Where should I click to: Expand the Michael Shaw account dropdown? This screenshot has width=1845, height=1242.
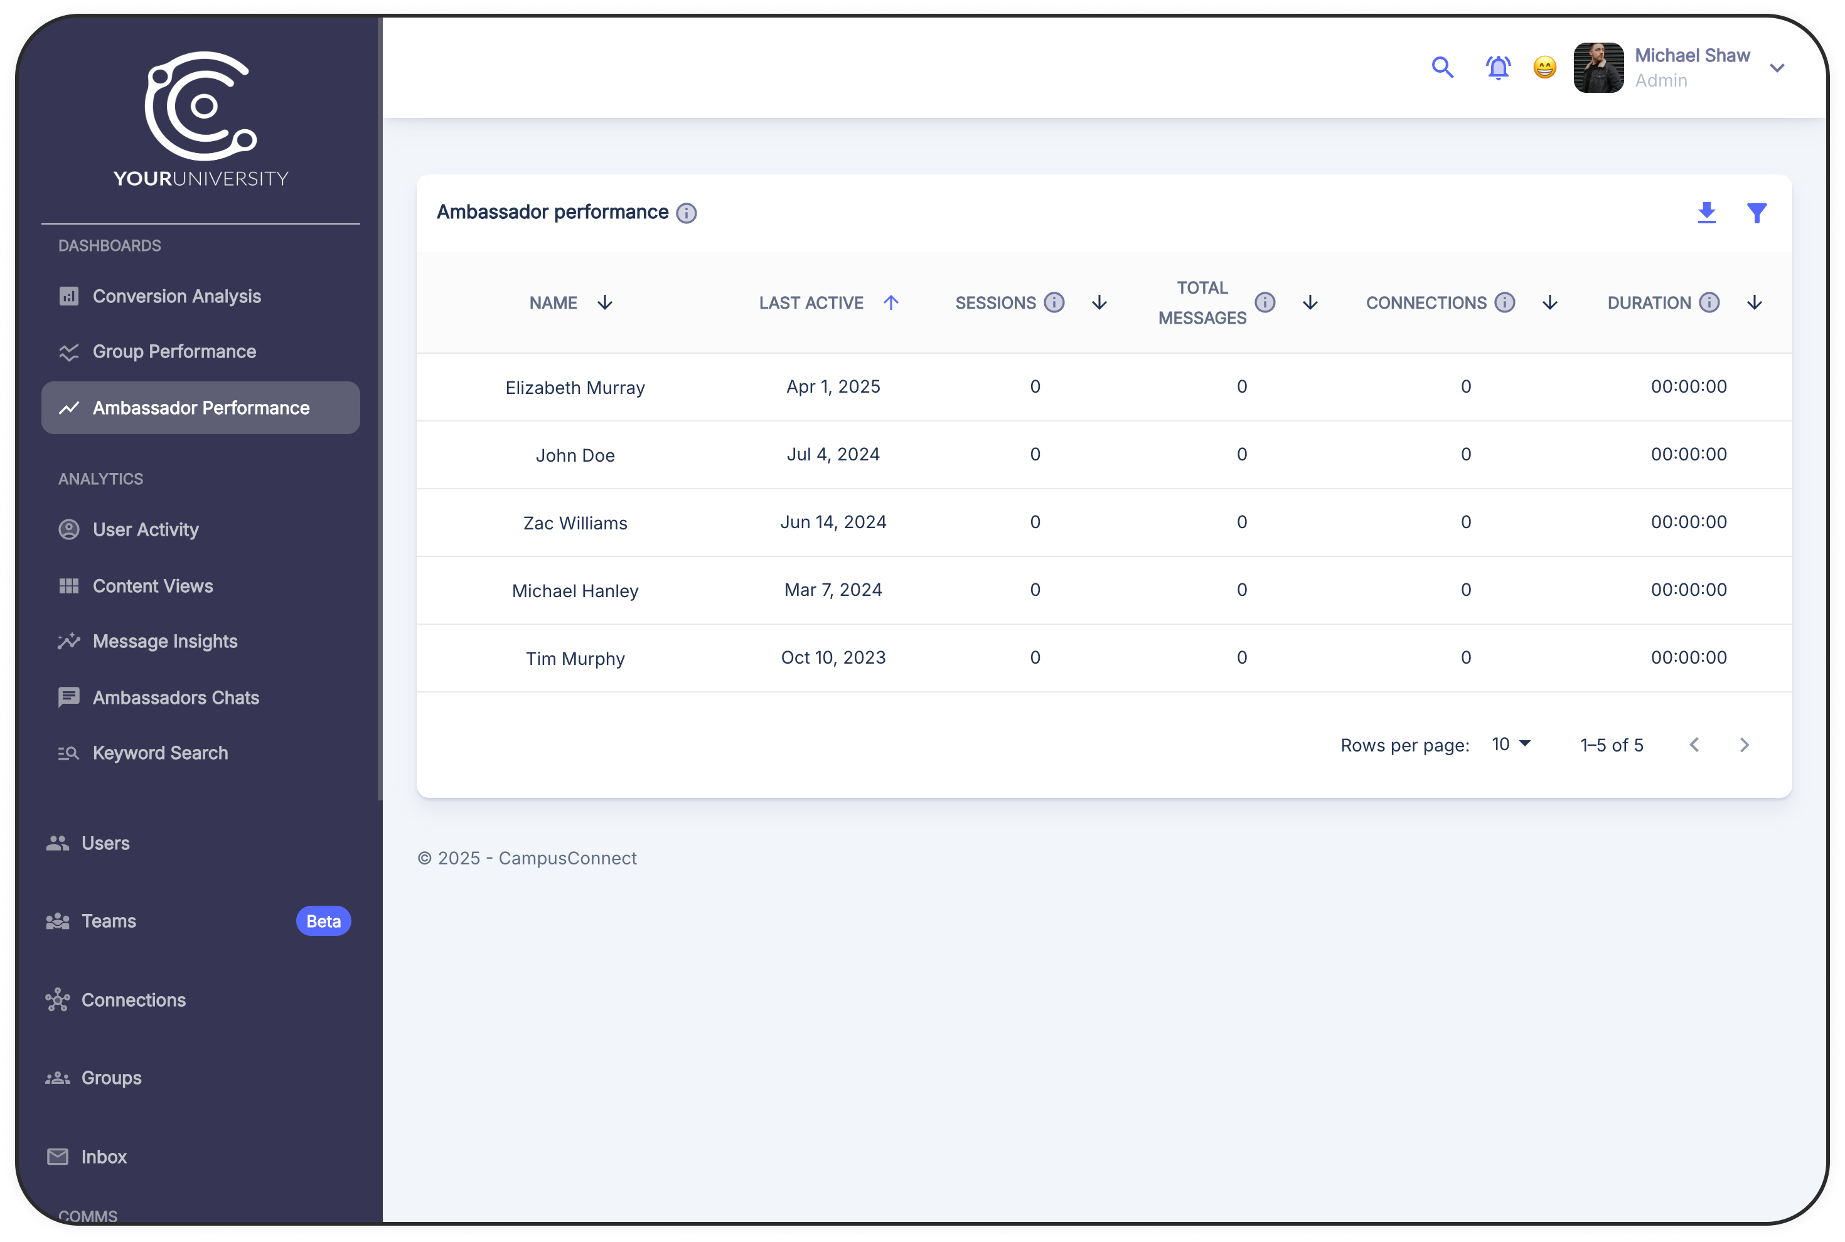(1777, 68)
